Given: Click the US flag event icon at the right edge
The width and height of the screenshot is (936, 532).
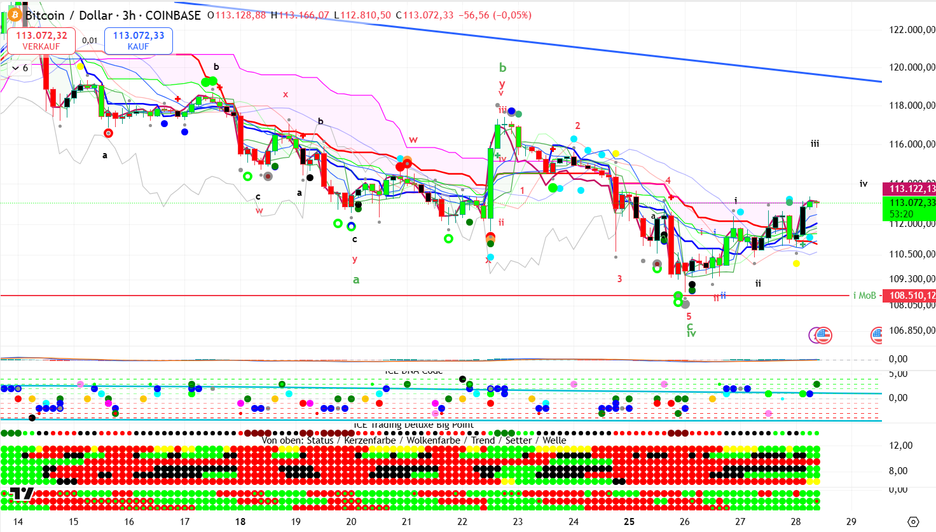Looking at the screenshot, I should pyautogui.click(x=878, y=335).
